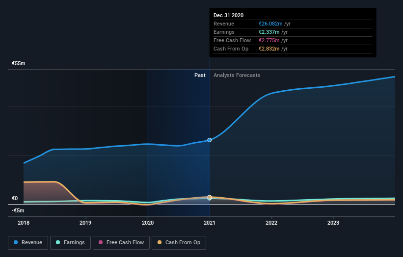Viewport: 403px width, 257px height.
Task: Click the €0 y-axis label
Action: click(15, 198)
